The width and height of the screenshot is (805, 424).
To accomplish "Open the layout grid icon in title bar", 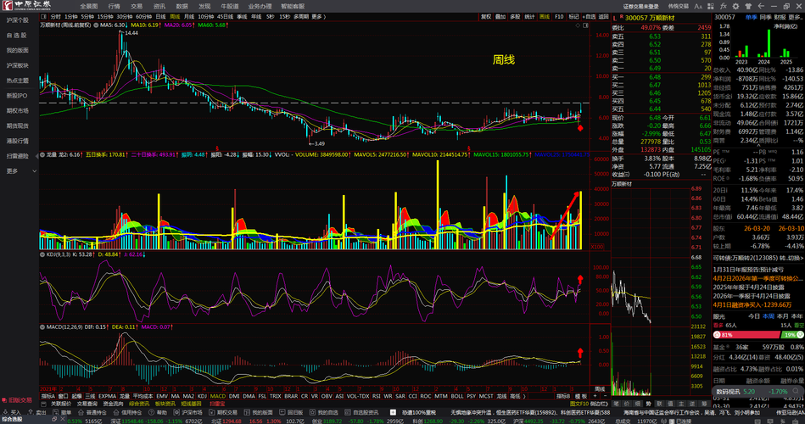I will pos(711,6).
